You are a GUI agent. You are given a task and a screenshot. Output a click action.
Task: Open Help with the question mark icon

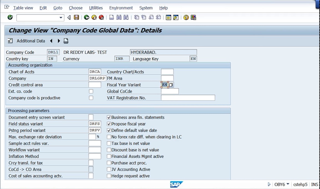[186, 17]
